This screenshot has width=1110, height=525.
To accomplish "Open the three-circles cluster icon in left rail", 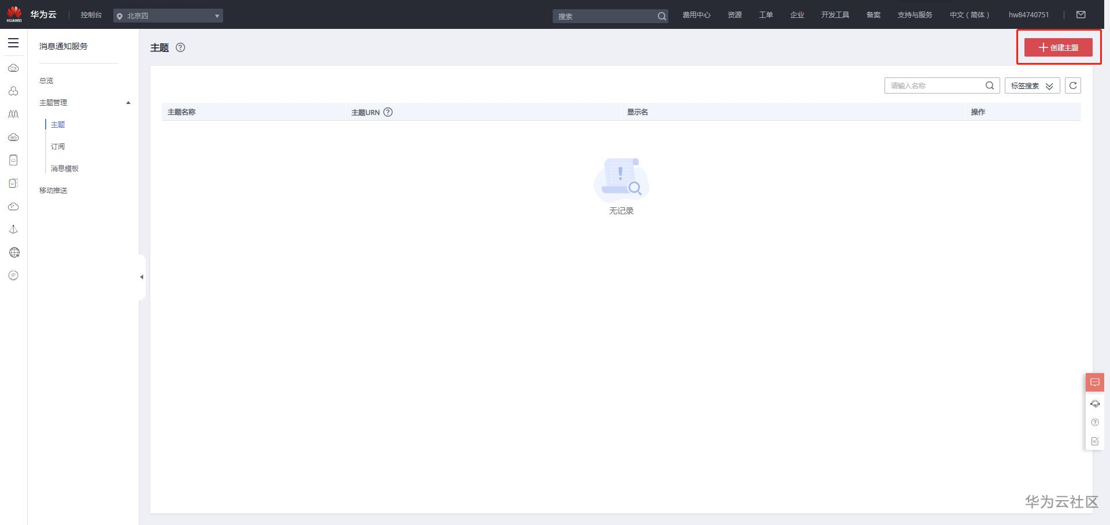I will 13,91.
